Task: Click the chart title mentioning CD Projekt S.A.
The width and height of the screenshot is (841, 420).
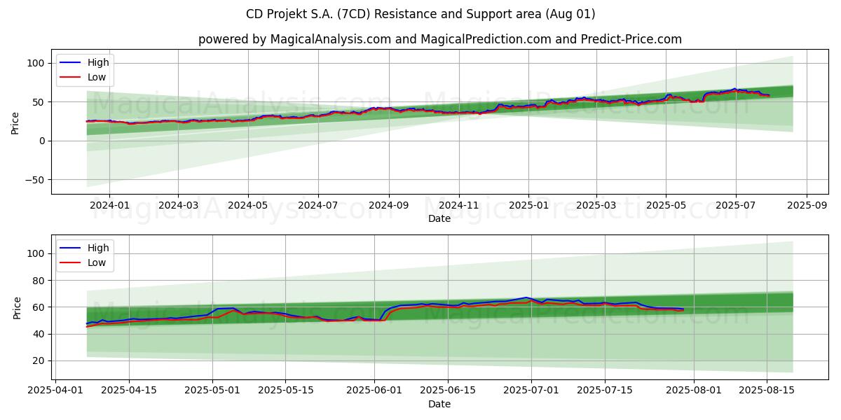Action: pyautogui.click(x=420, y=14)
